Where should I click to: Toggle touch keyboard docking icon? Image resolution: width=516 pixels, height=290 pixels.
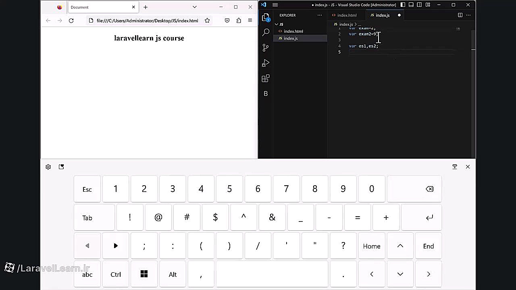click(455, 167)
